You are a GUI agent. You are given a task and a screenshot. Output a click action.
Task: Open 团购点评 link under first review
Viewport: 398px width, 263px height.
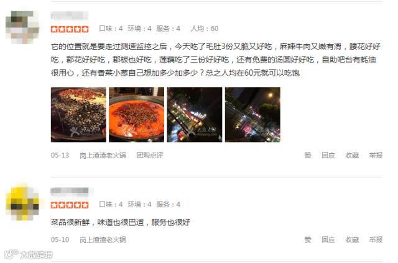[x=150, y=155]
